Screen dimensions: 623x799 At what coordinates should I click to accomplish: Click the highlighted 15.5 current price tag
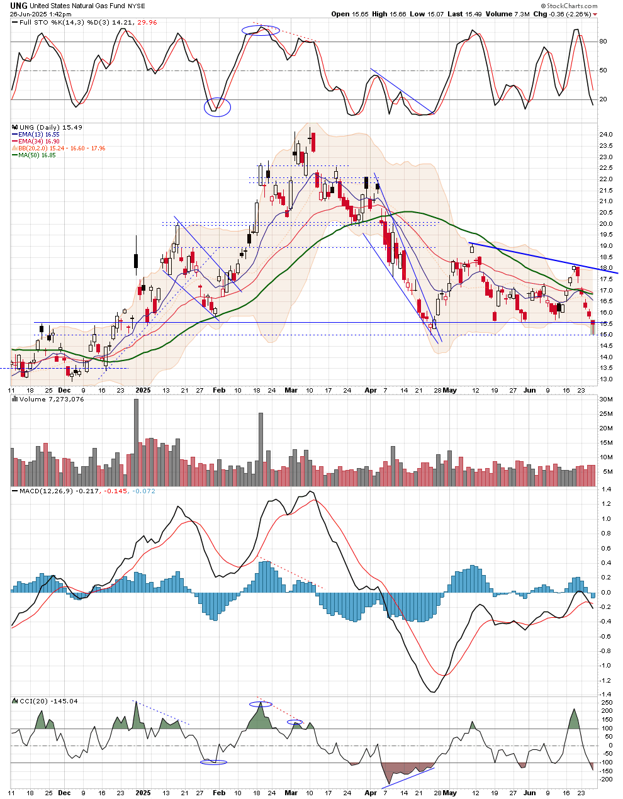(x=605, y=323)
